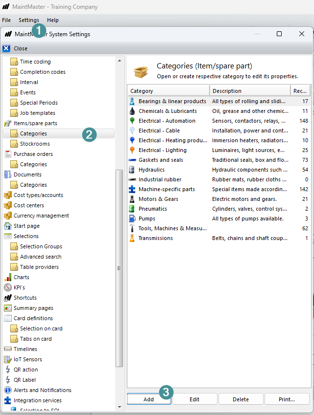Click the Print... button
Image resolution: width=314 pixels, height=415 pixels.
(287, 399)
